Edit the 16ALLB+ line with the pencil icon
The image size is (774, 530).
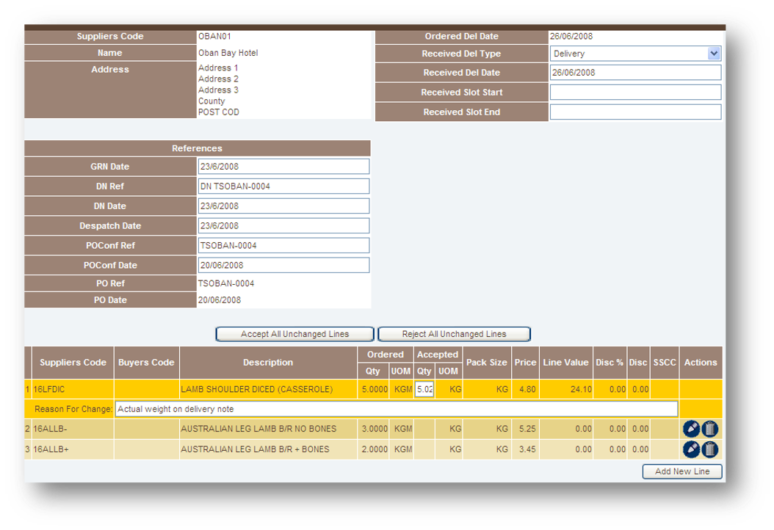pyautogui.click(x=691, y=449)
